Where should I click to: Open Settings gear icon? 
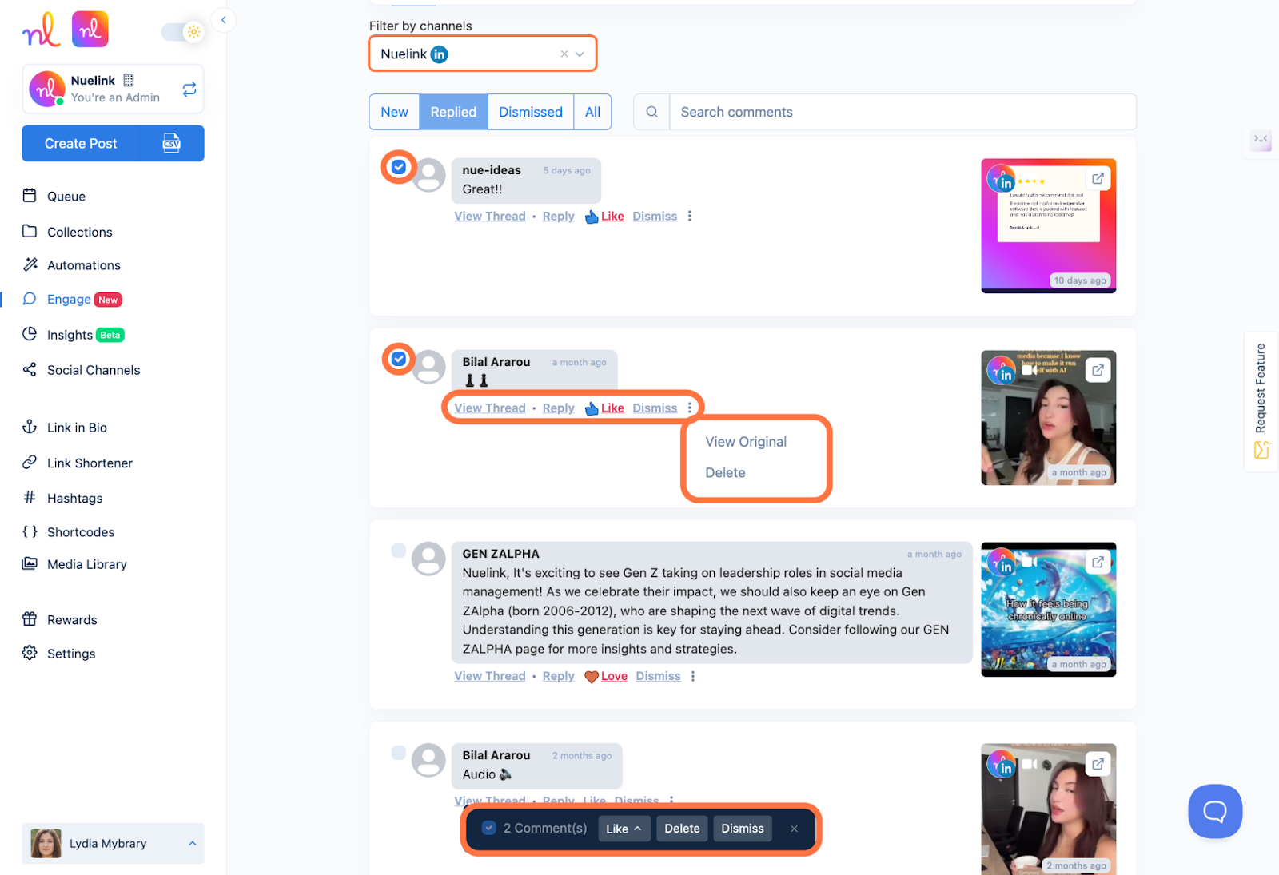pos(30,653)
